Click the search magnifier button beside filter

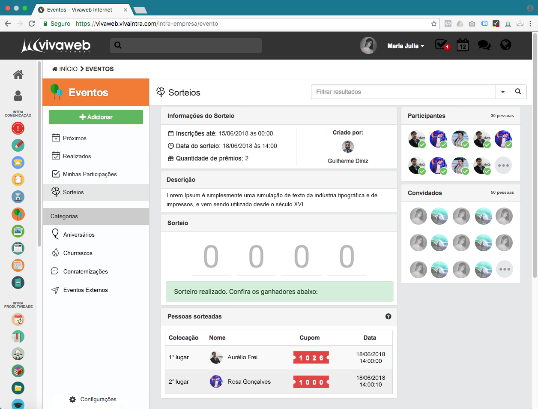coord(518,92)
